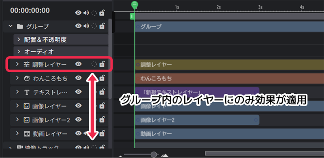Screen dimensions: 324x158
Task: Select the 画像レイヤー2 clip on the timeline
Action: point(197,120)
